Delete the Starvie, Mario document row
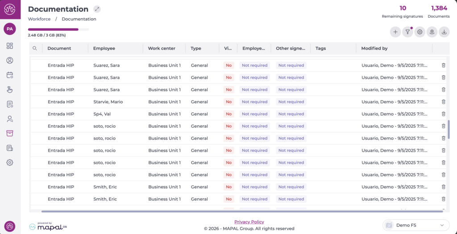This screenshot has width=457, height=234. [443, 102]
